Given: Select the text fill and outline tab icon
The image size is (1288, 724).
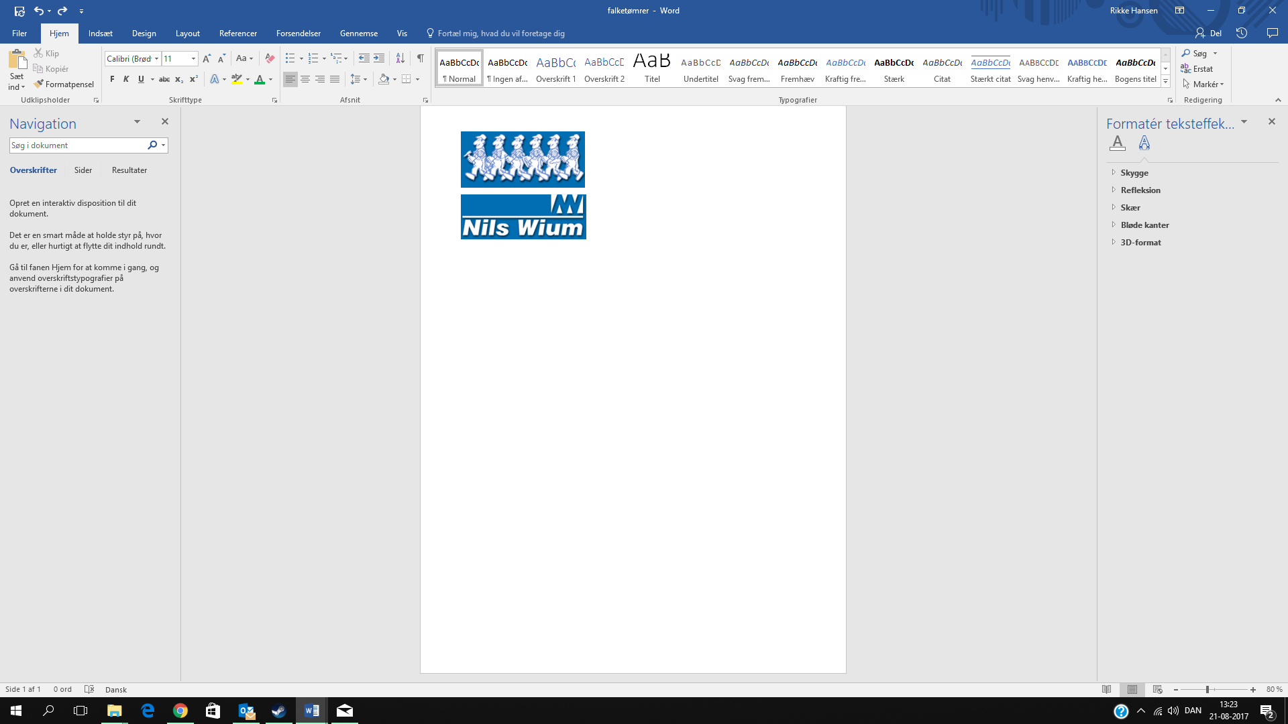Looking at the screenshot, I should pos(1118,143).
